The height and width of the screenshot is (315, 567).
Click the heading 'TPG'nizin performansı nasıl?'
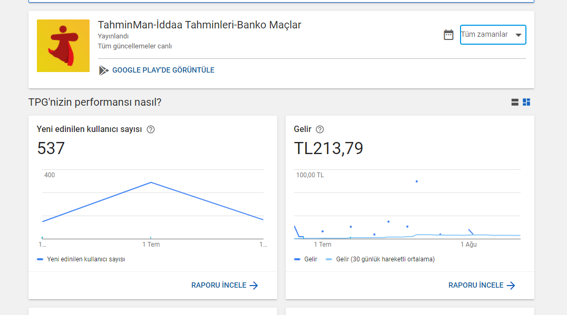[x=95, y=103]
